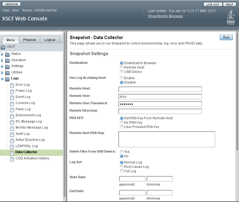Enable Use Log Archiving Host
Screen dimensions: 239x202
[x=122, y=78]
